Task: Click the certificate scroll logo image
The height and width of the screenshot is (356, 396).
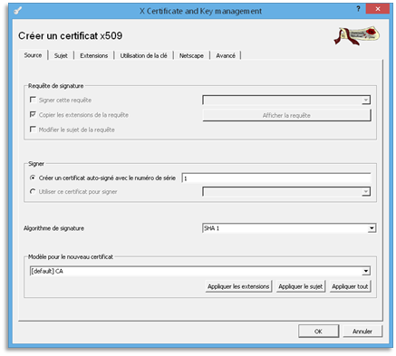Action: point(357,35)
